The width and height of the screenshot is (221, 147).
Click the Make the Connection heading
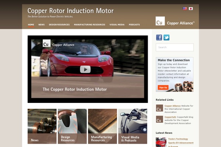coord(173,60)
